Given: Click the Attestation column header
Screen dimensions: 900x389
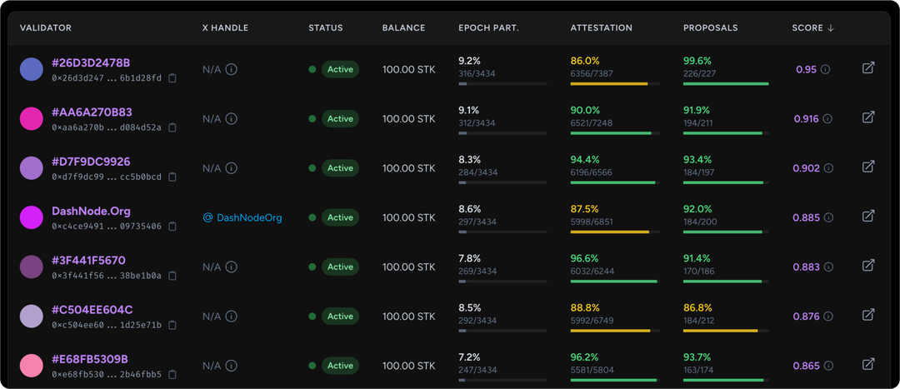Looking at the screenshot, I should pyautogui.click(x=601, y=27).
